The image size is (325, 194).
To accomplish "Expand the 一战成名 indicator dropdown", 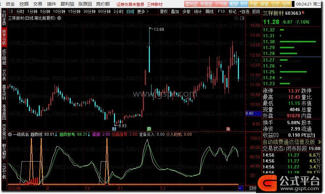I will pyautogui.click(x=10, y=134).
